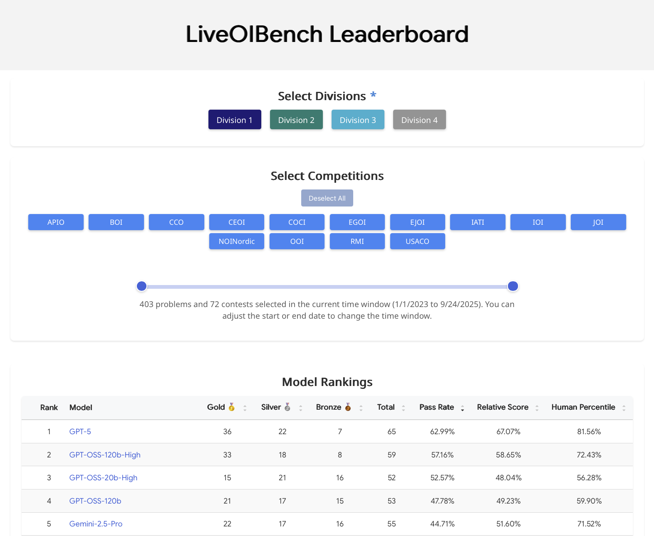Toggle the RMI competition filter

[357, 241]
